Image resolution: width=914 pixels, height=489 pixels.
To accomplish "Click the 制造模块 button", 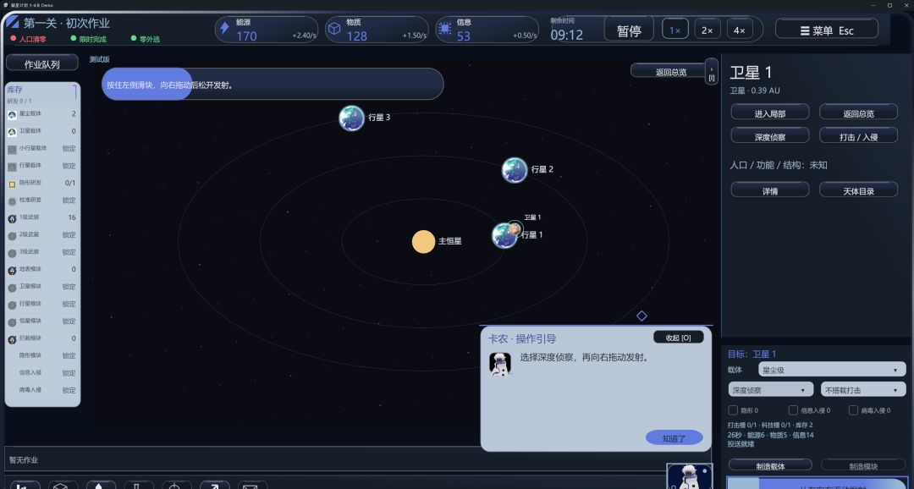I will [x=863, y=465].
